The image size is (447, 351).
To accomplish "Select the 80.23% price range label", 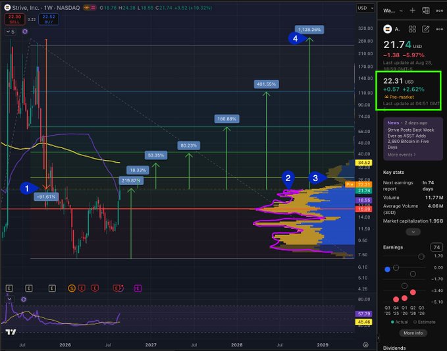I will (x=189, y=146).
